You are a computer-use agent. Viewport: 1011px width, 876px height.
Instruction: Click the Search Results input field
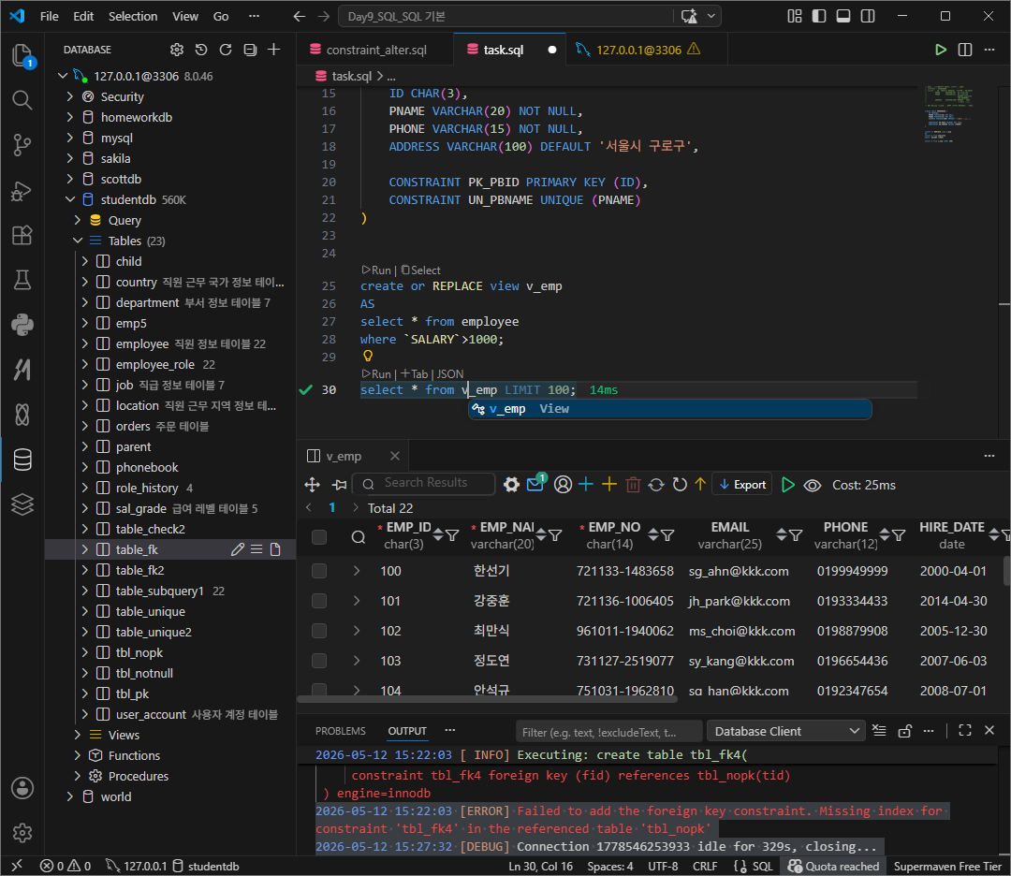[x=425, y=484]
